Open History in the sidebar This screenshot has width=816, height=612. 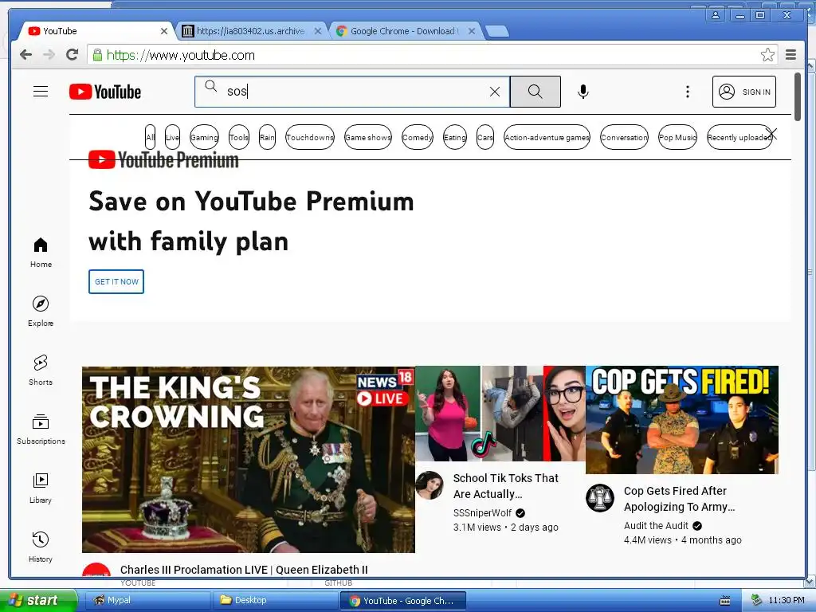[x=41, y=547]
